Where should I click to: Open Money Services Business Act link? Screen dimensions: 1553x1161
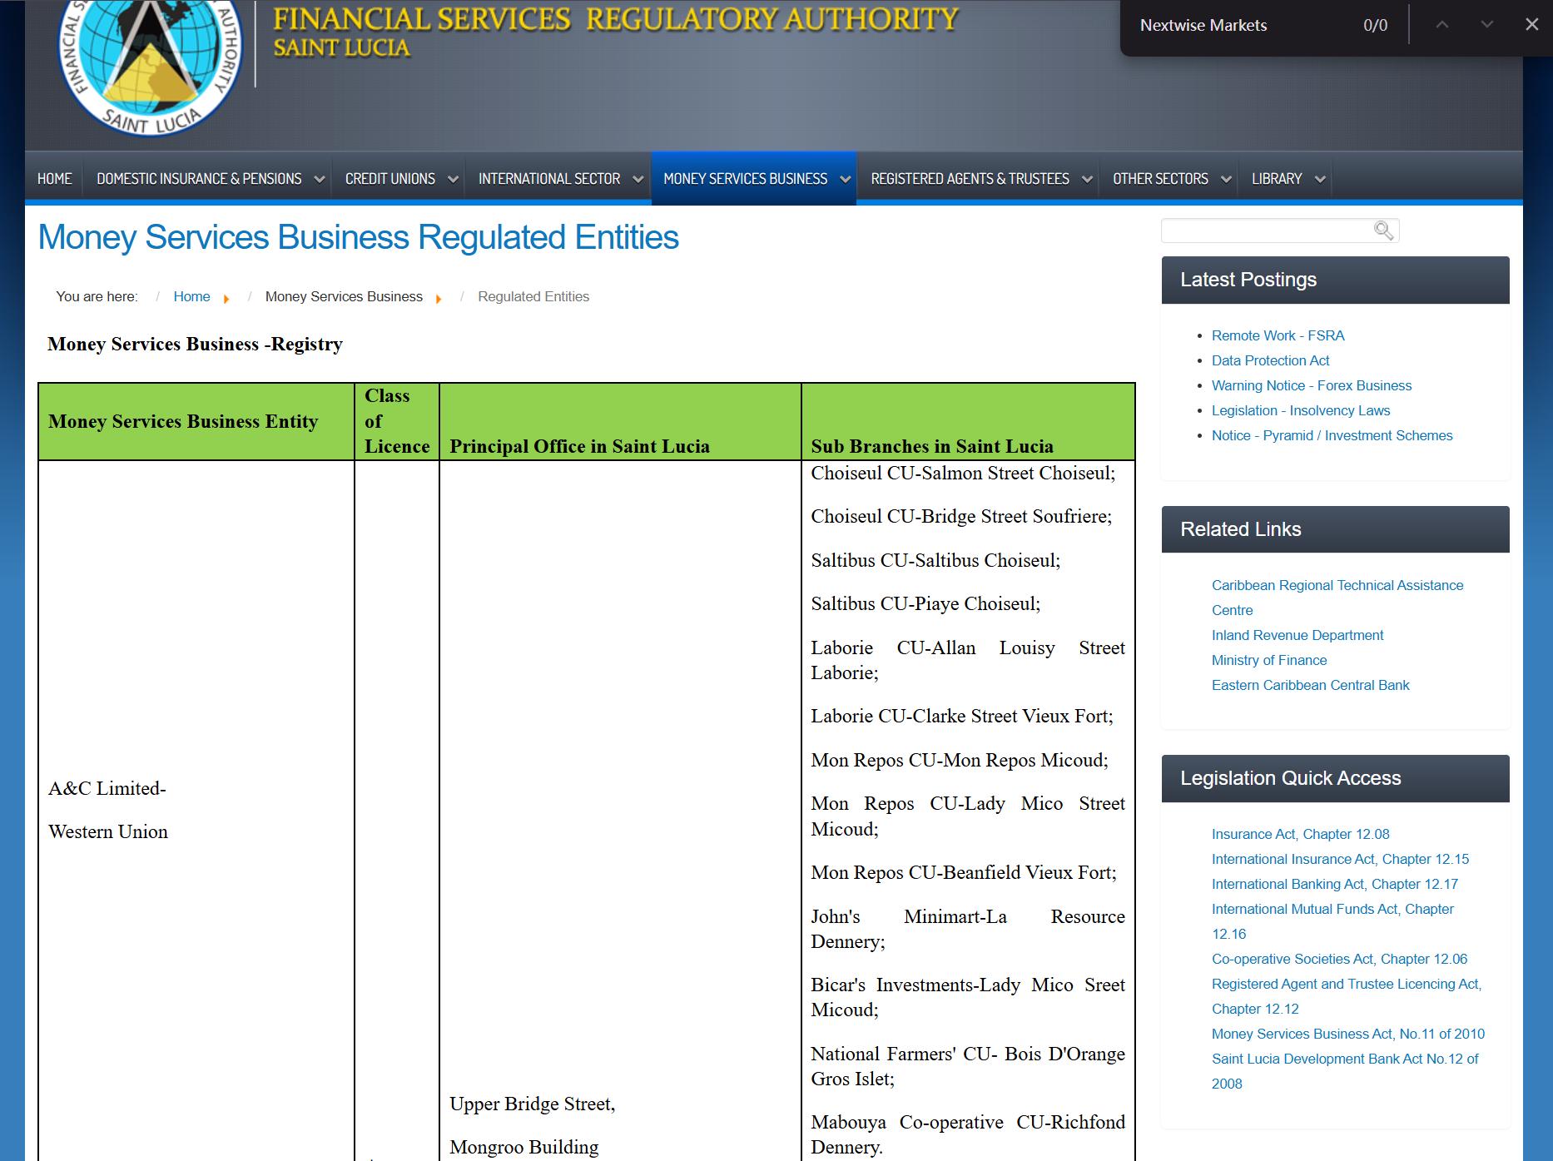coord(1347,1034)
